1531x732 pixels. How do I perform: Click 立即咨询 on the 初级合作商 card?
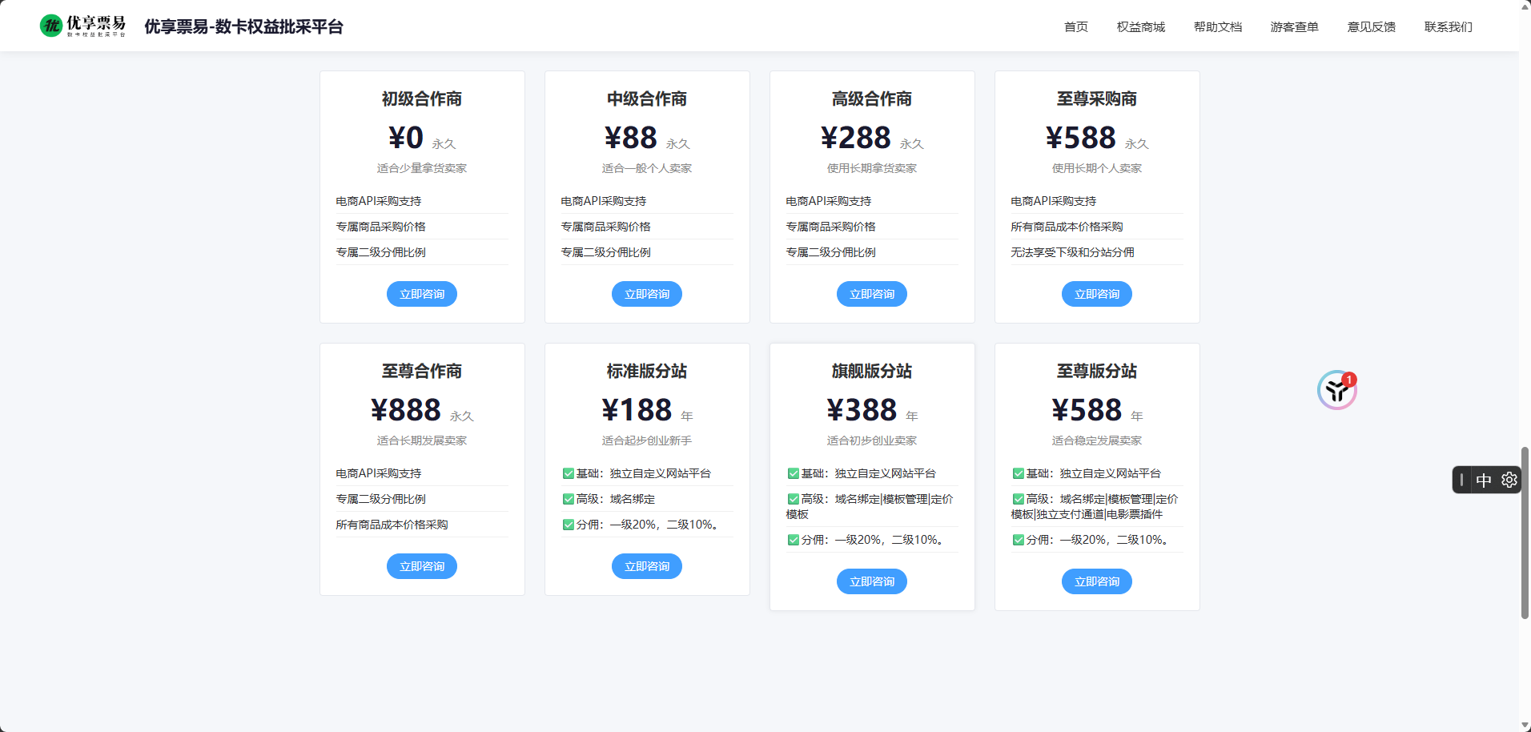coord(422,294)
